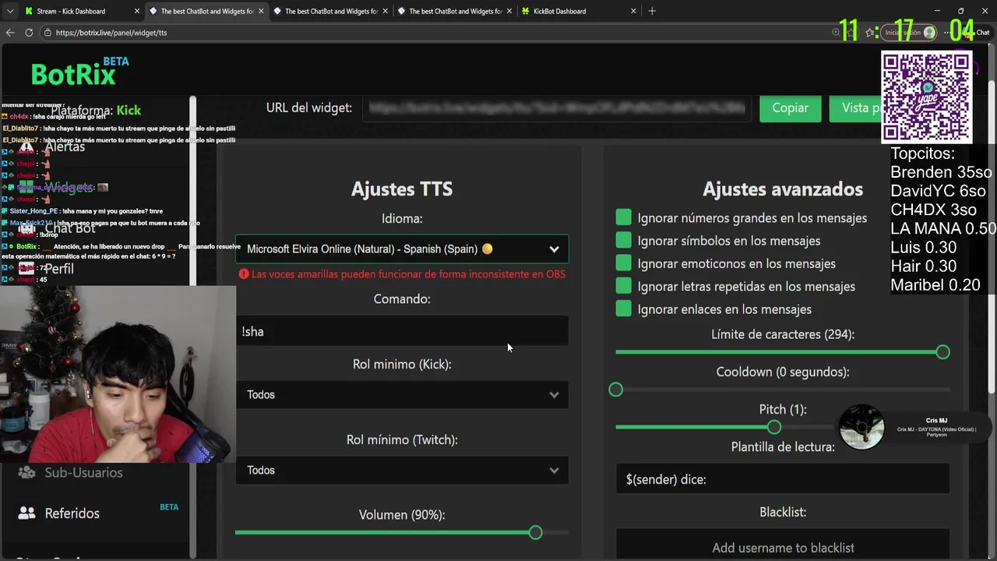Click the browser back arrow

10,33
